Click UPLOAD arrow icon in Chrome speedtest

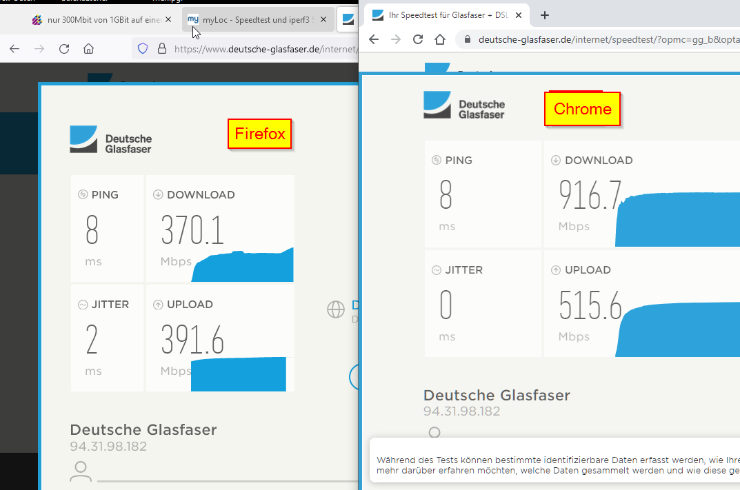[x=556, y=269]
